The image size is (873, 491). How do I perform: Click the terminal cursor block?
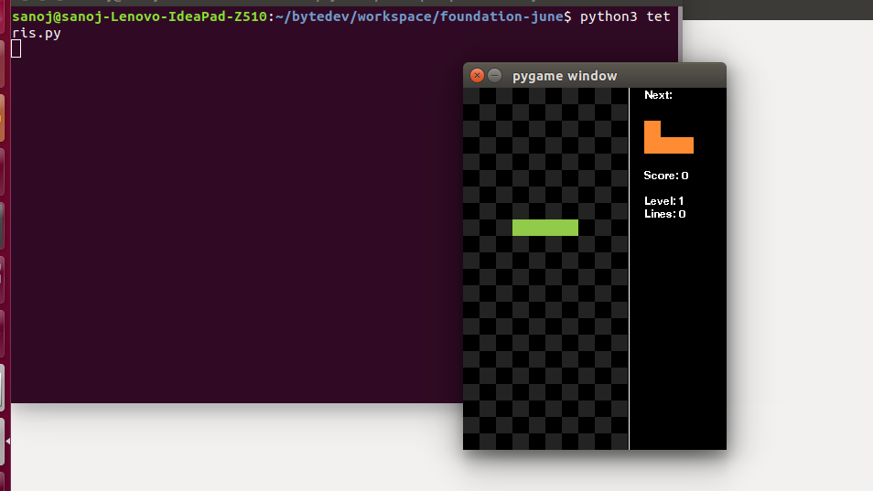point(16,48)
